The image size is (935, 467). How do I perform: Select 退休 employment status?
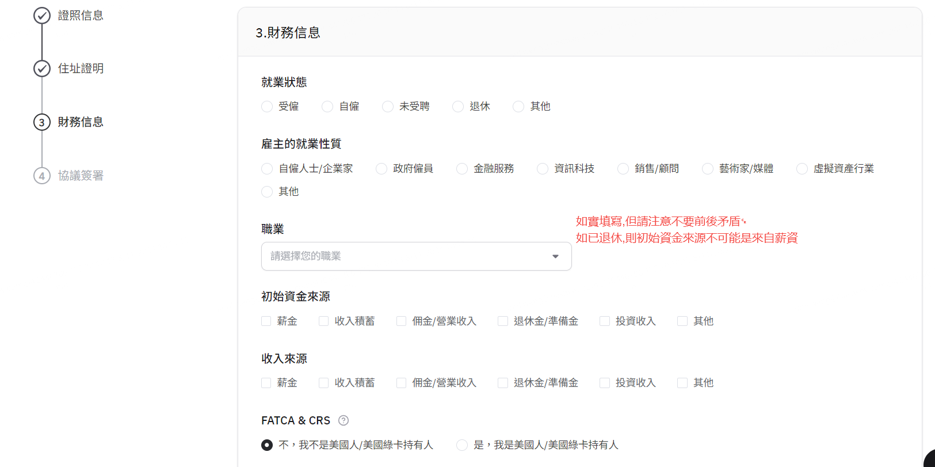tap(458, 107)
